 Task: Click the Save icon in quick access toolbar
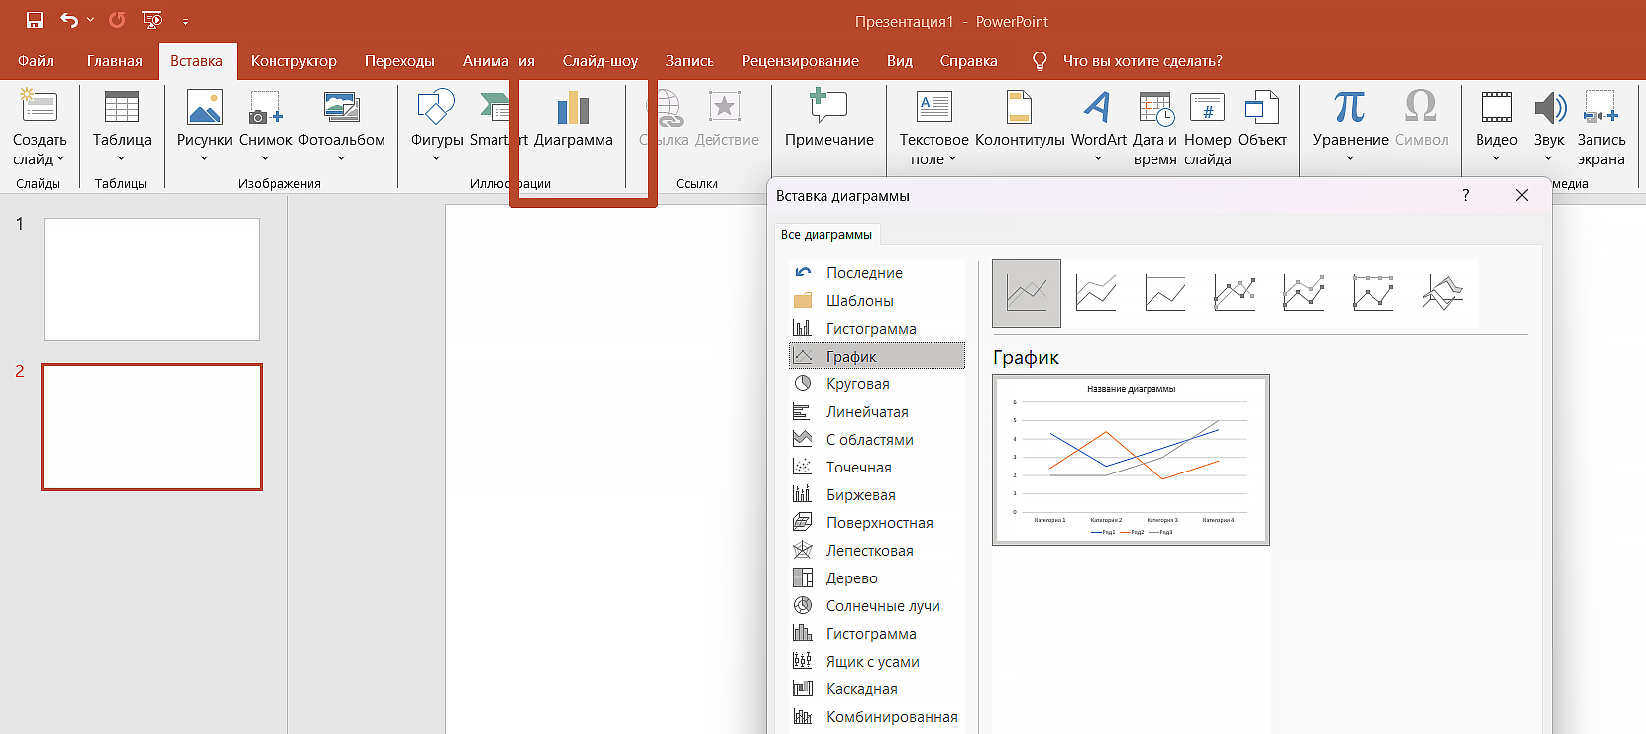point(35,20)
